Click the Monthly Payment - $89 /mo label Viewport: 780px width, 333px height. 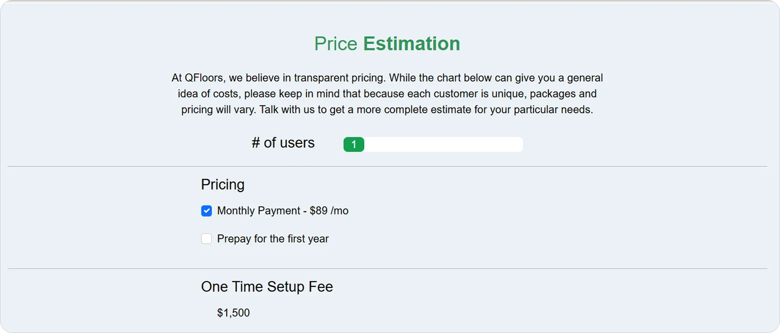(x=284, y=210)
